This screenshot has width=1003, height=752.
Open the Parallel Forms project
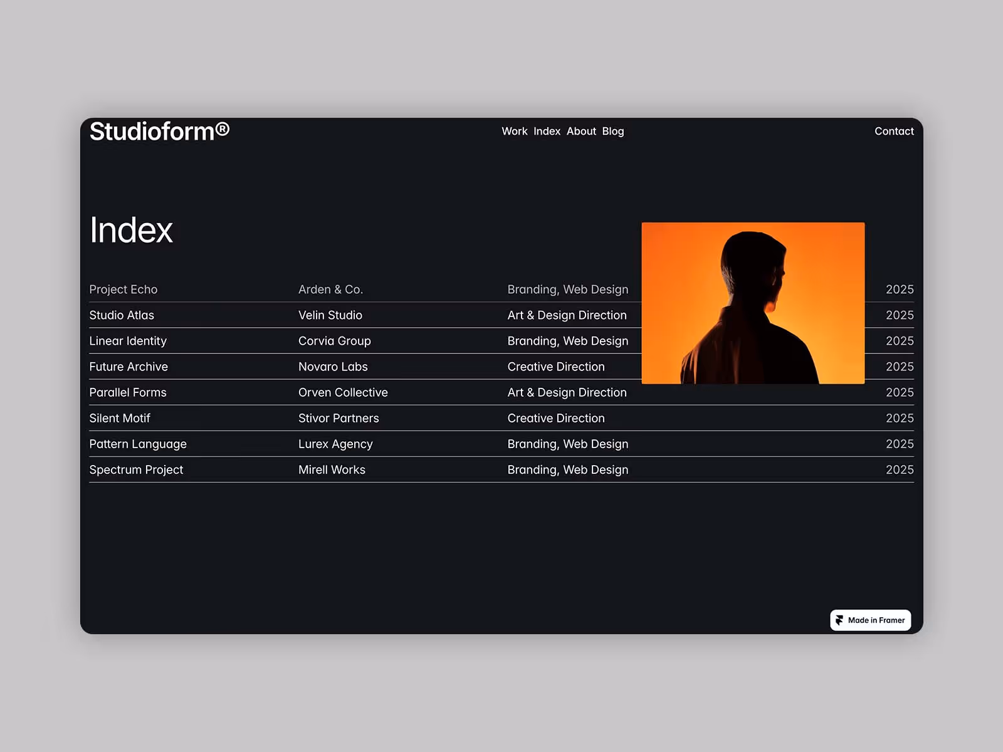(x=128, y=392)
